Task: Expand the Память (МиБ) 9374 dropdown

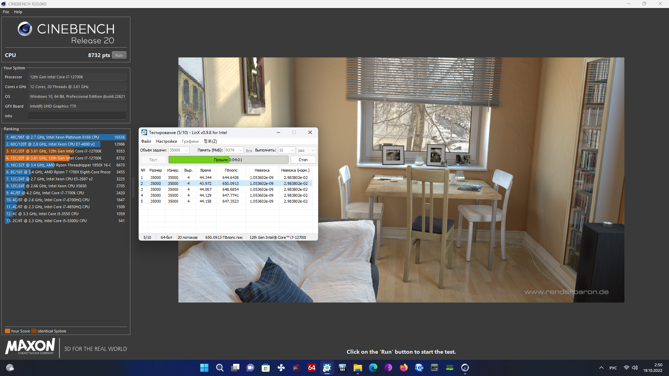Action: click(240, 150)
